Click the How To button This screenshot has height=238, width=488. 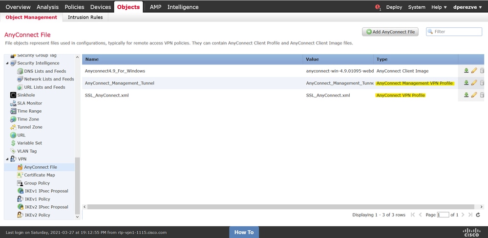pos(244,232)
